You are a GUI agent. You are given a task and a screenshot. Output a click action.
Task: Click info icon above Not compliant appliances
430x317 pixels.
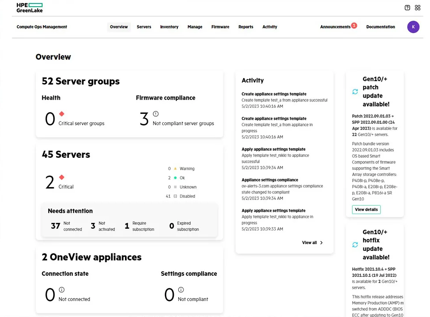(x=181, y=290)
